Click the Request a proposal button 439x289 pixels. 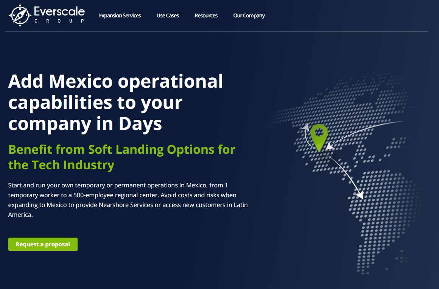click(43, 244)
